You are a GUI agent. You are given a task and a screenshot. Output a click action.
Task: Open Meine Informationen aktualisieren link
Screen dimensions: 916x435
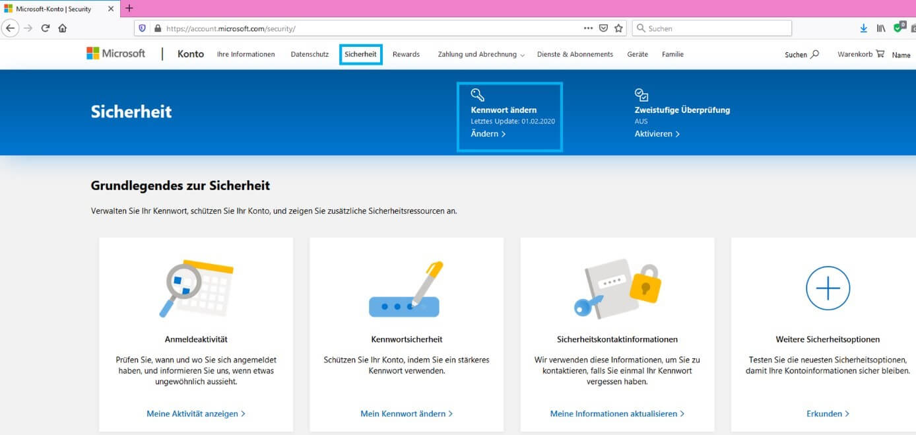[x=617, y=414]
